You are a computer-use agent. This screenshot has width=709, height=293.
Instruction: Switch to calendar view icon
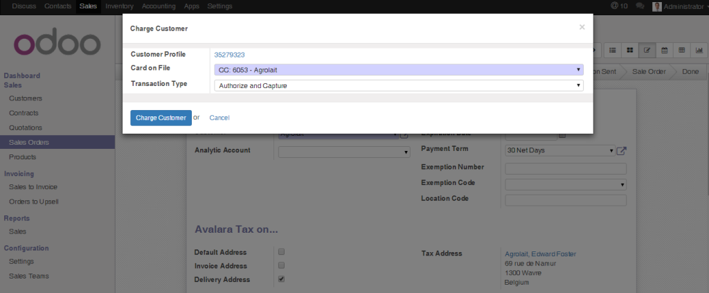[665, 50]
